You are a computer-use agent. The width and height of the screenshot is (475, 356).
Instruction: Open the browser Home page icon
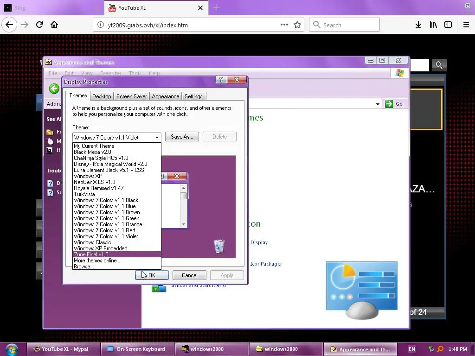click(x=54, y=25)
